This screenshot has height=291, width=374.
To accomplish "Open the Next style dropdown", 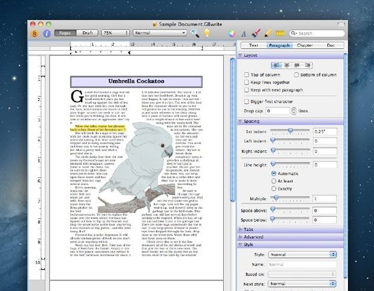I will 302,284.
